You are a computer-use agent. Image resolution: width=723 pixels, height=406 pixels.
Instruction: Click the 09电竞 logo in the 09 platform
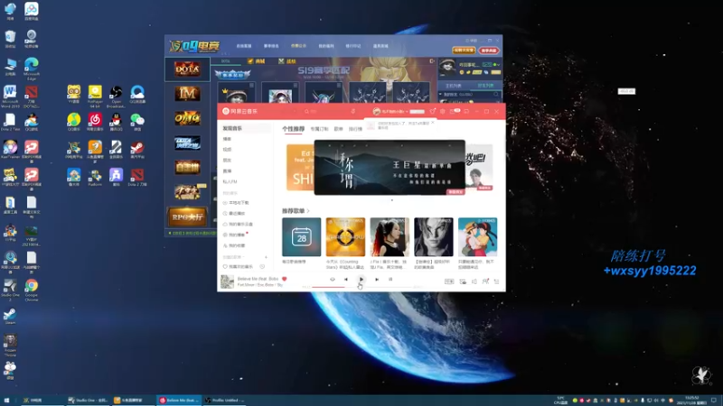(x=194, y=46)
